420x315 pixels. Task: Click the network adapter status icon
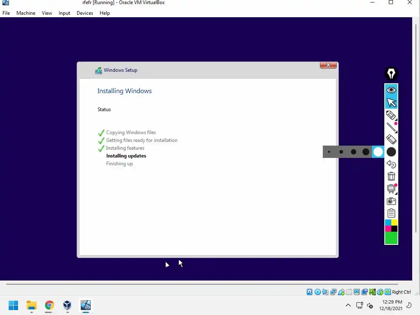[x=333, y=292]
